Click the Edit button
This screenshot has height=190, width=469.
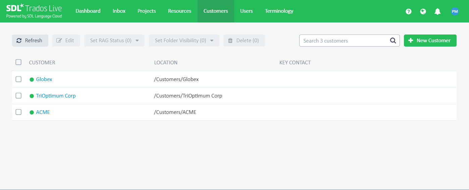pyautogui.click(x=66, y=41)
